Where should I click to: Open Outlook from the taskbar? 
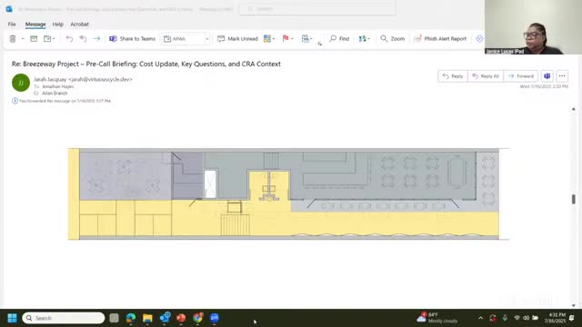tap(165, 318)
